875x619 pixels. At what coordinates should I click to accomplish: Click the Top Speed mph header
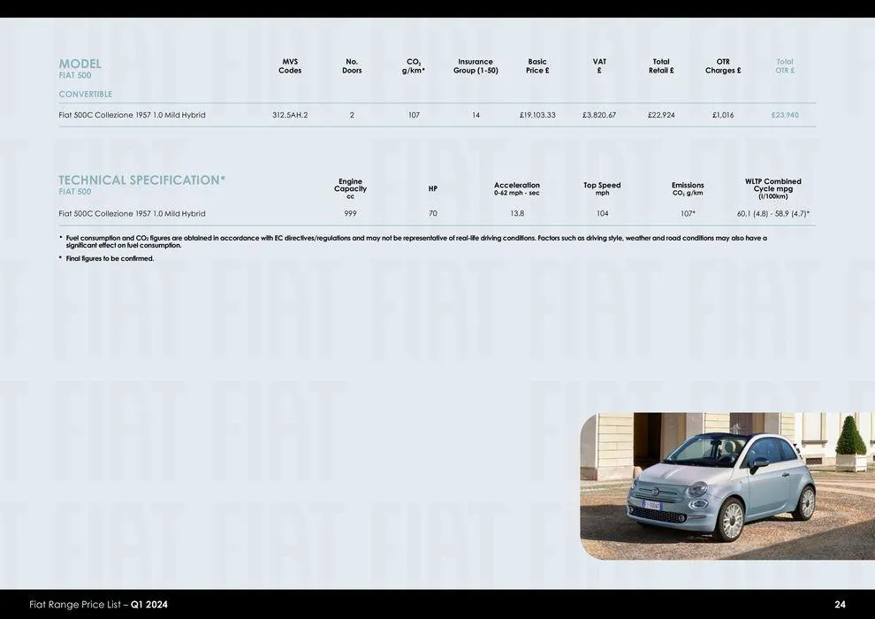point(602,186)
